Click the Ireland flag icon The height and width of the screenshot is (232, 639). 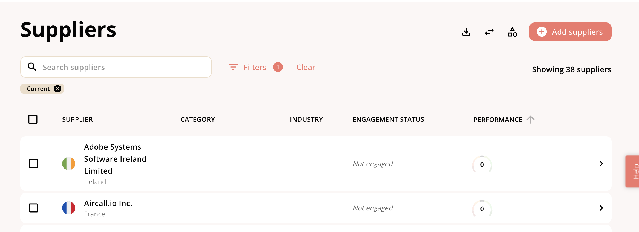69,164
